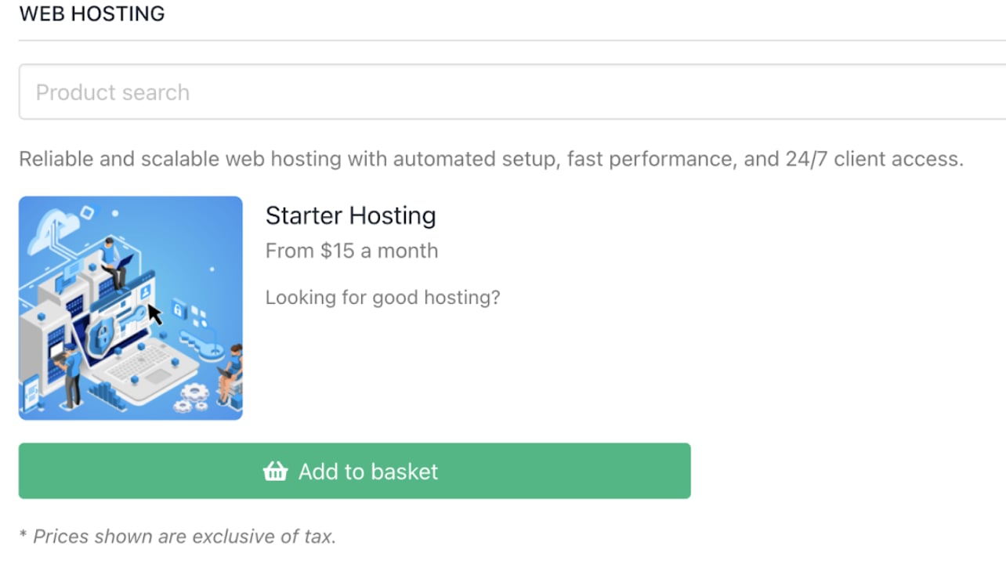Image resolution: width=1006 pixels, height=564 pixels.
Task: Open the Starter Hosting product title
Action: (350, 215)
